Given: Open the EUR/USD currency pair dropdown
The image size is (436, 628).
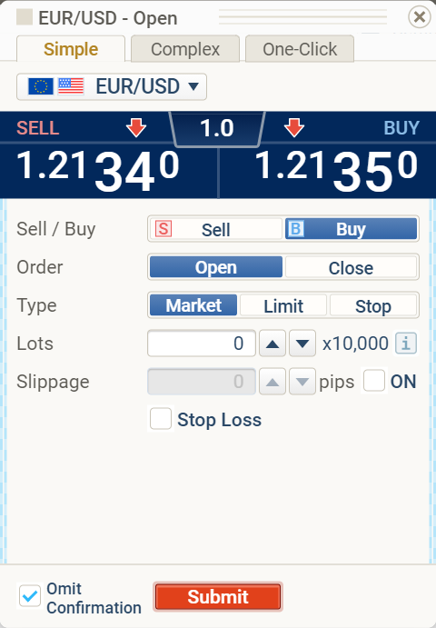Looking at the screenshot, I should pyautogui.click(x=112, y=86).
